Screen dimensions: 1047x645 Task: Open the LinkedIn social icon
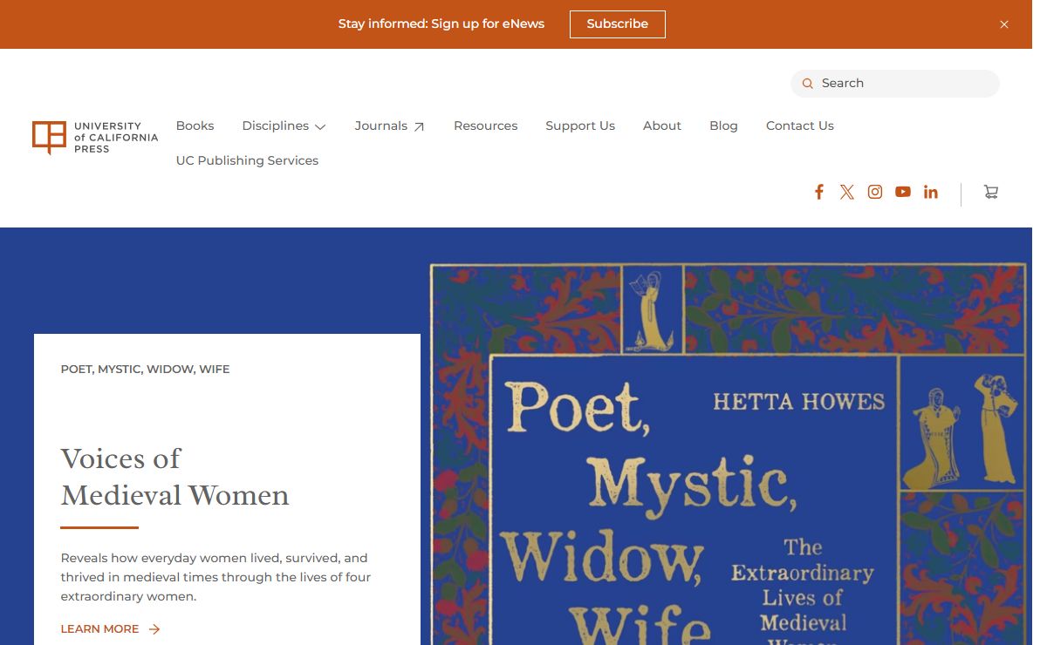930,192
